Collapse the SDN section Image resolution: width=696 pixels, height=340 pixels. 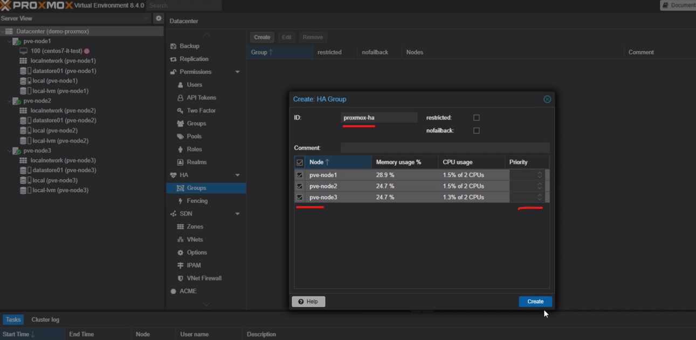pos(237,213)
